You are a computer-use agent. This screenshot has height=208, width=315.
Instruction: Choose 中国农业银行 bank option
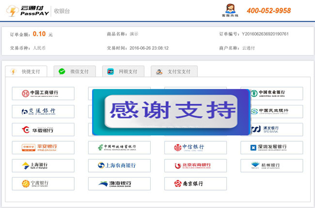(277, 93)
